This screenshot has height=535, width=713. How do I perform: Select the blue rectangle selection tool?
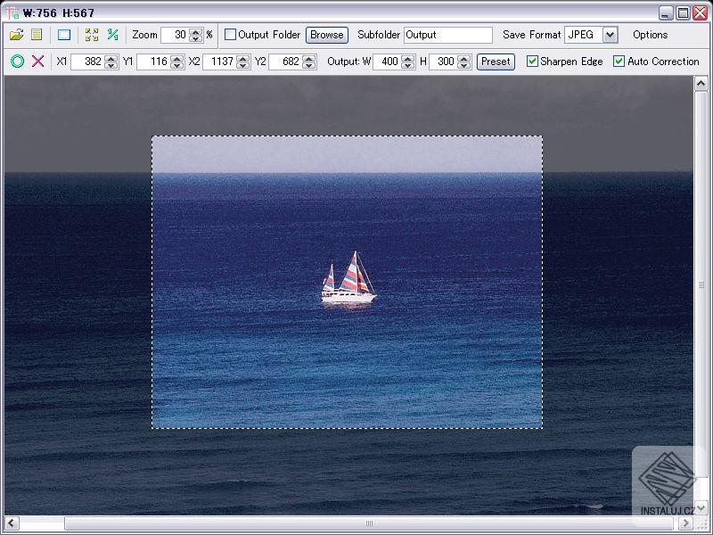click(64, 35)
